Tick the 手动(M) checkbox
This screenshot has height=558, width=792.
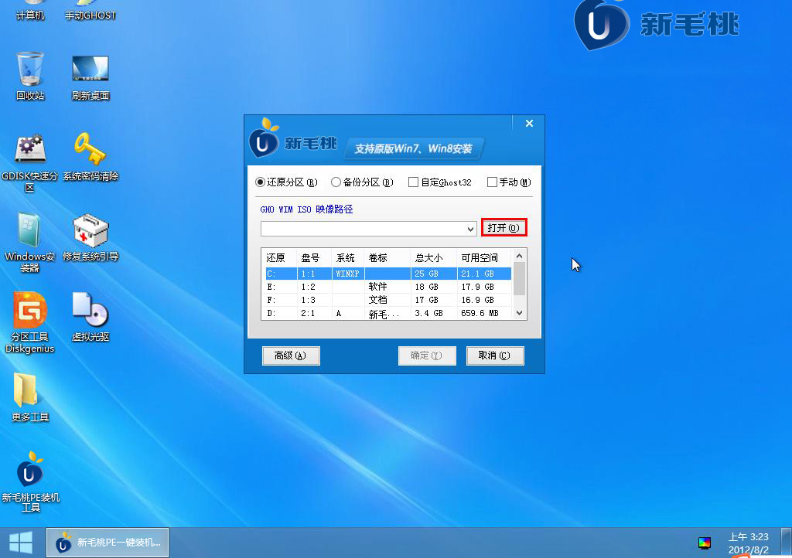[x=509, y=182]
